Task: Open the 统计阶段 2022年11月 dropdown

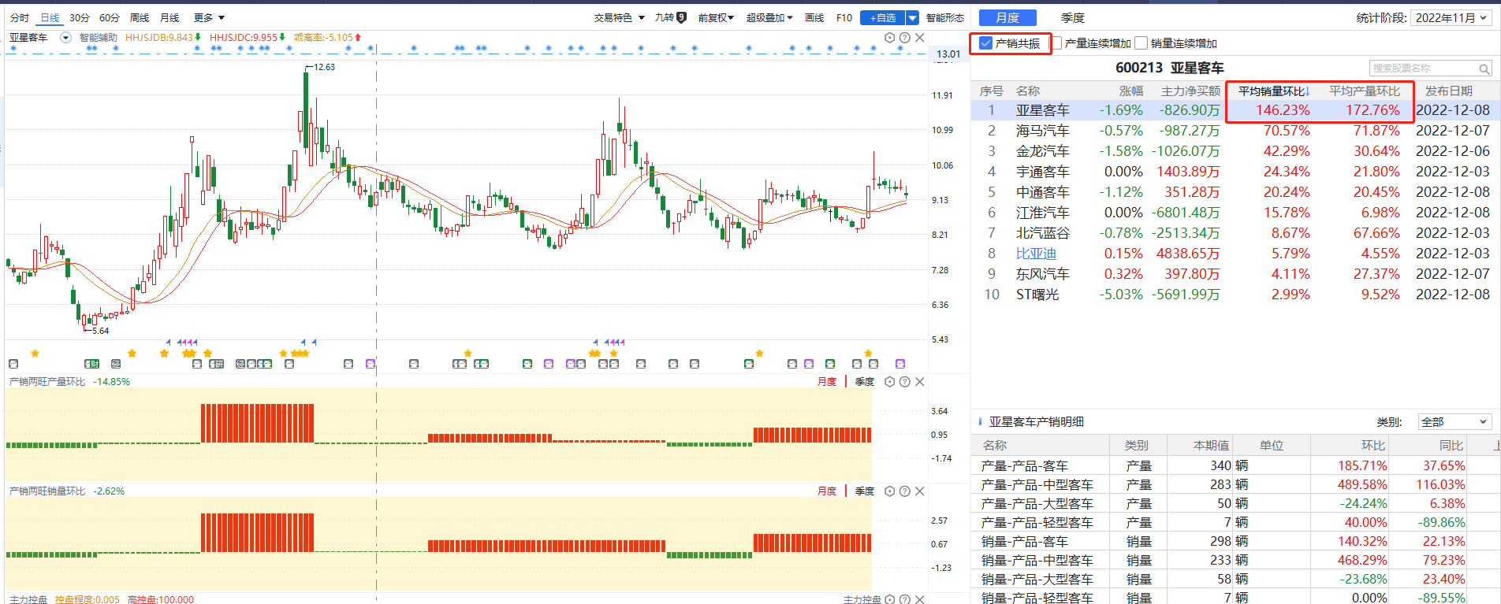Action: [1451, 17]
